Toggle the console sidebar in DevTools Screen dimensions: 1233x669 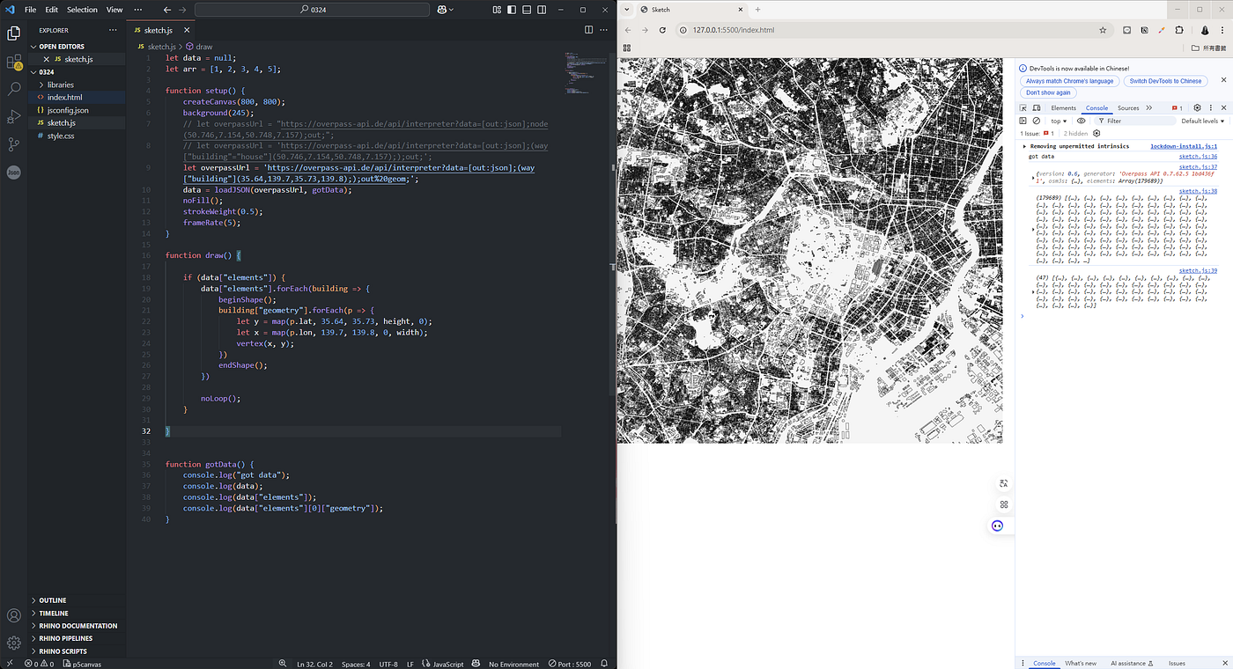point(1023,121)
